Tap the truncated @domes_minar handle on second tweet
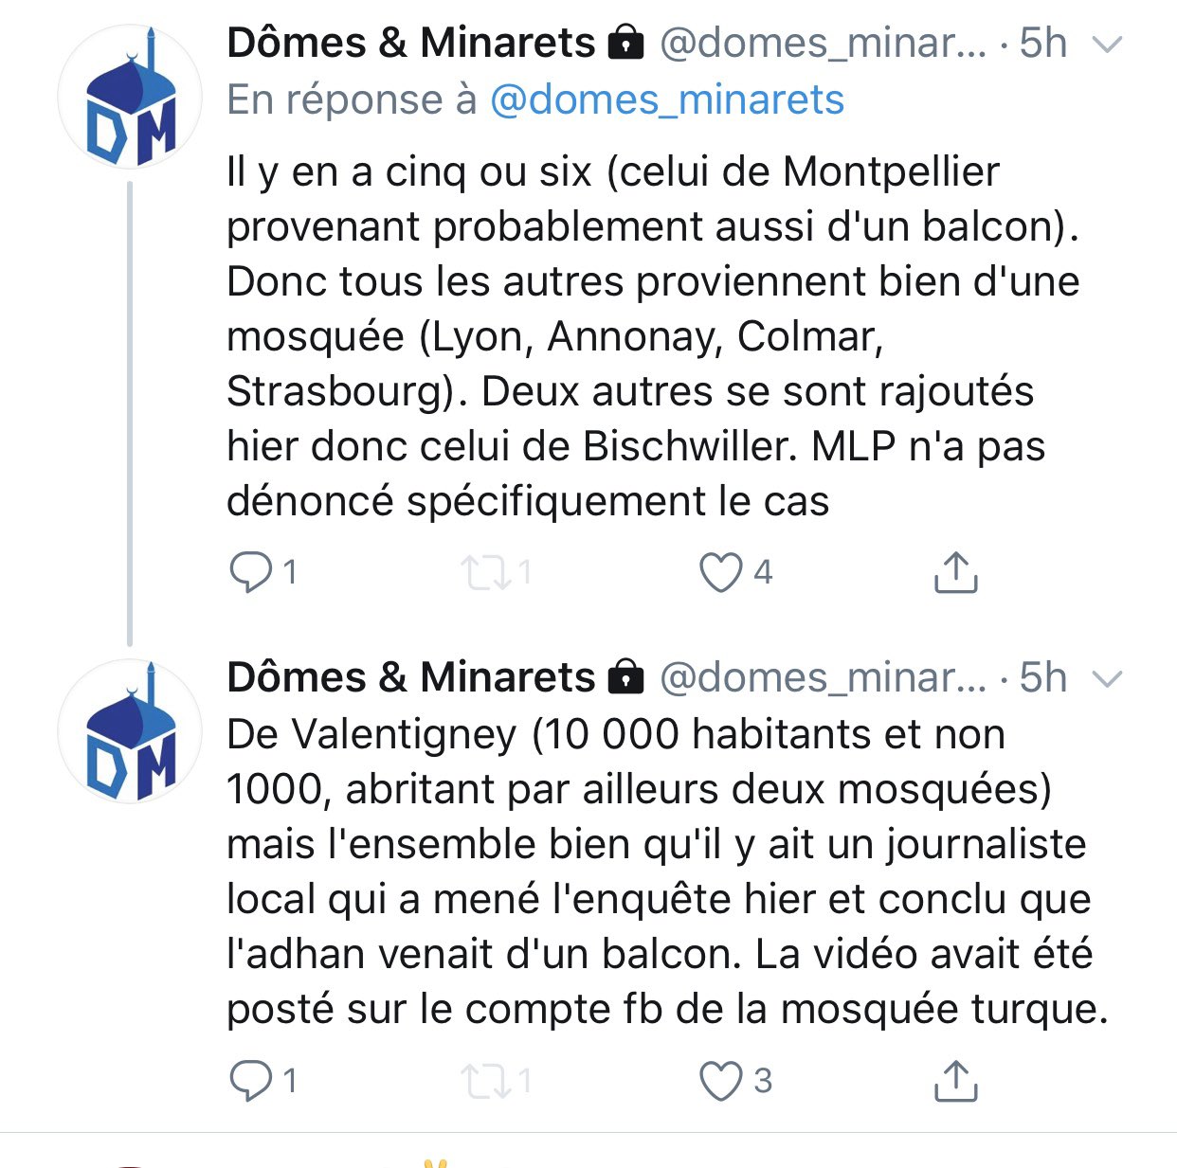Image resolution: width=1177 pixels, height=1168 pixels. click(823, 678)
